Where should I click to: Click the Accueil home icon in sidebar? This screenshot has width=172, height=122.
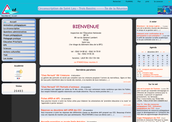coord(5,22)
